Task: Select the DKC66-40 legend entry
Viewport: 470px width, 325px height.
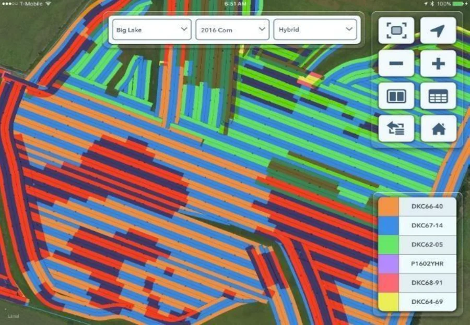Action: tap(427, 207)
